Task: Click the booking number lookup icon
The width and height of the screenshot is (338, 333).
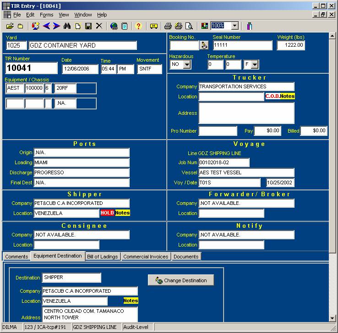Action: pos(204,45)
